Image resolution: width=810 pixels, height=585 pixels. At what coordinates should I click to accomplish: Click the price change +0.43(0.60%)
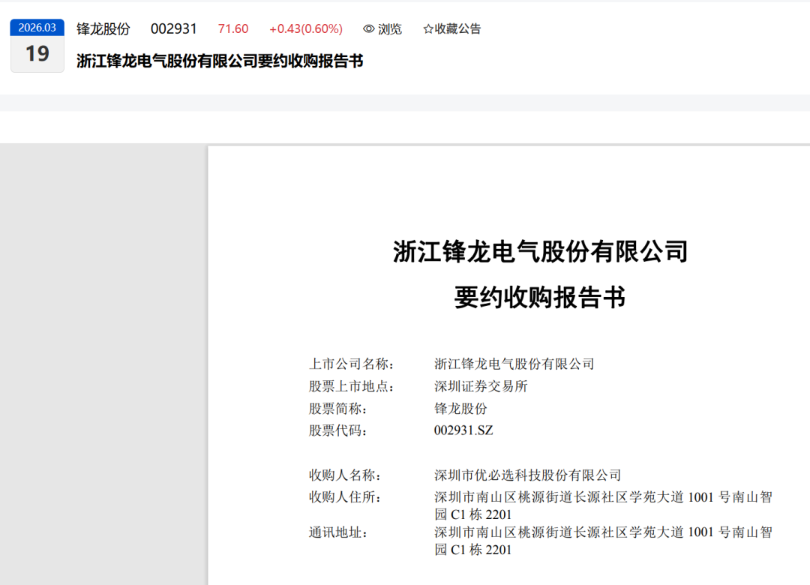pos(306,29)
